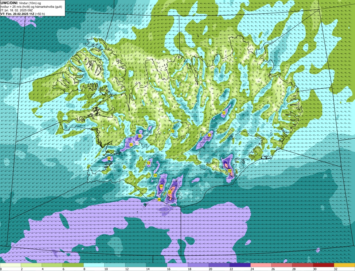Select the 4–6 m/s light green legend swatch

pyautogui.click(x=52, y=265)
